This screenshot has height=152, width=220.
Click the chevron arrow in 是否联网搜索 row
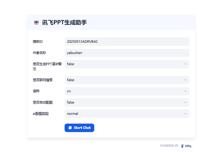185,80
